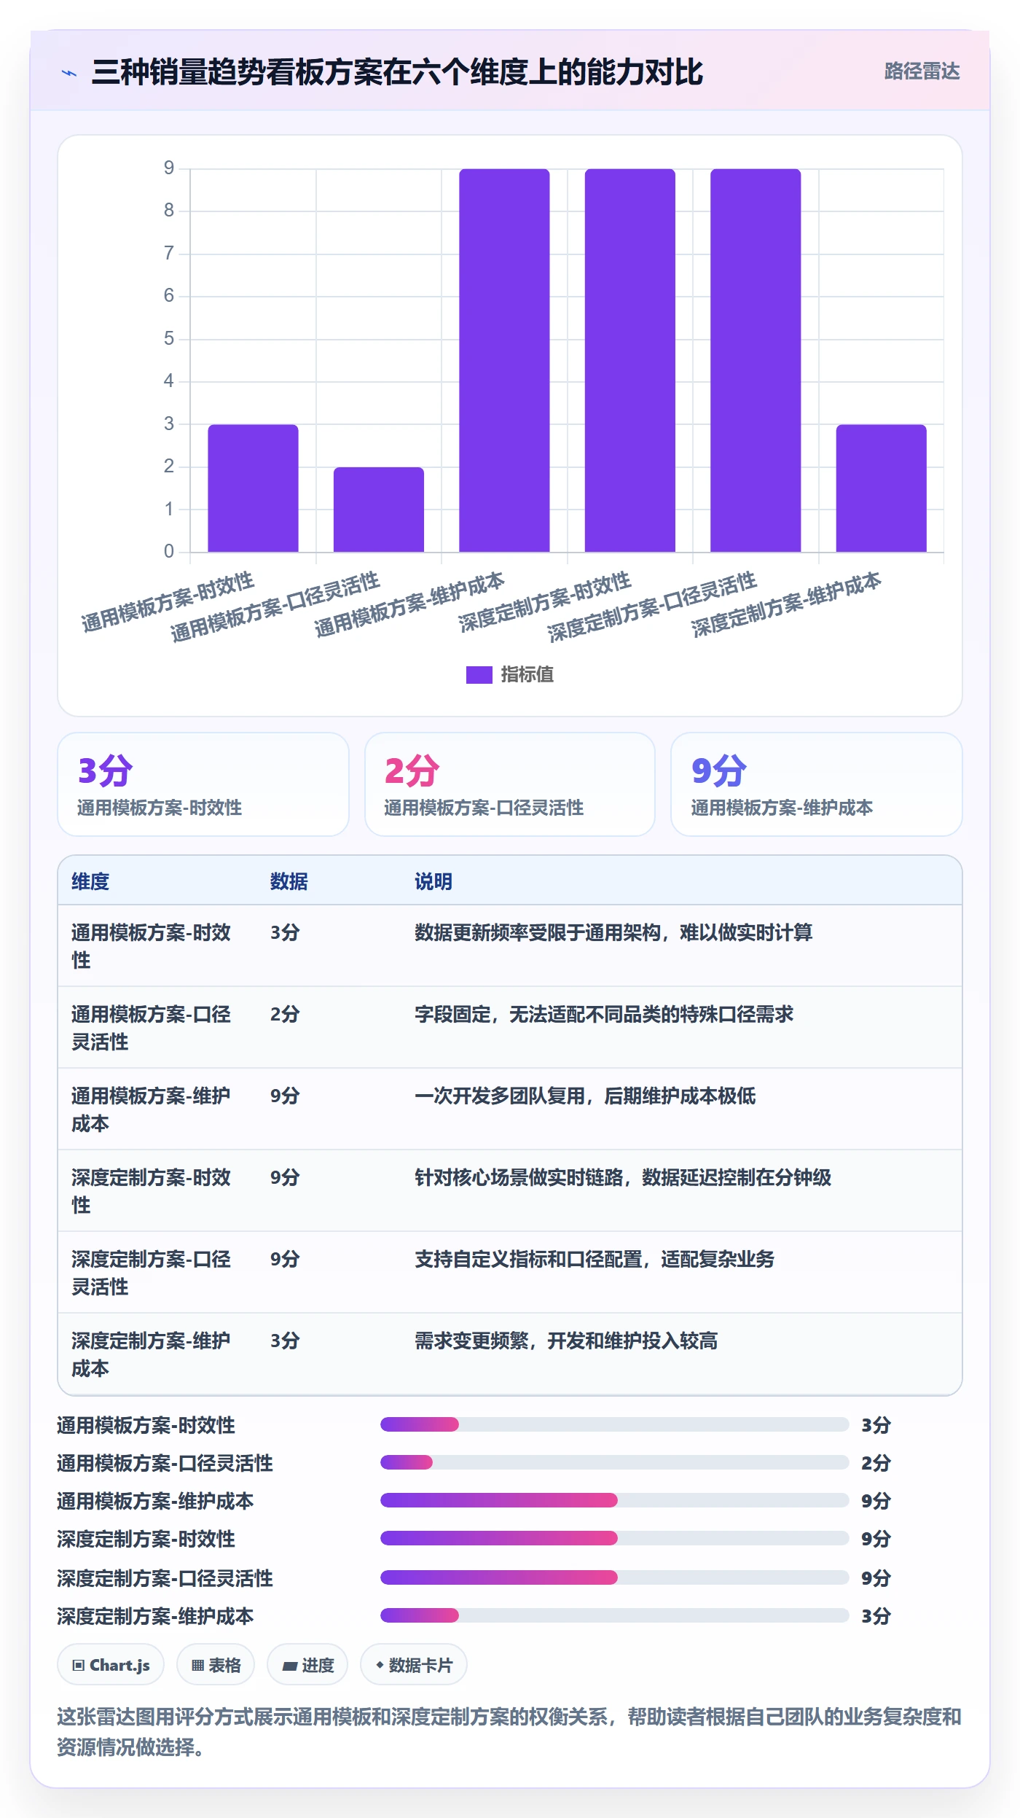Click y-axis tick value 5
Image resolution: width=1020 pixels, height=1818 pixels.
pos(169,338)
